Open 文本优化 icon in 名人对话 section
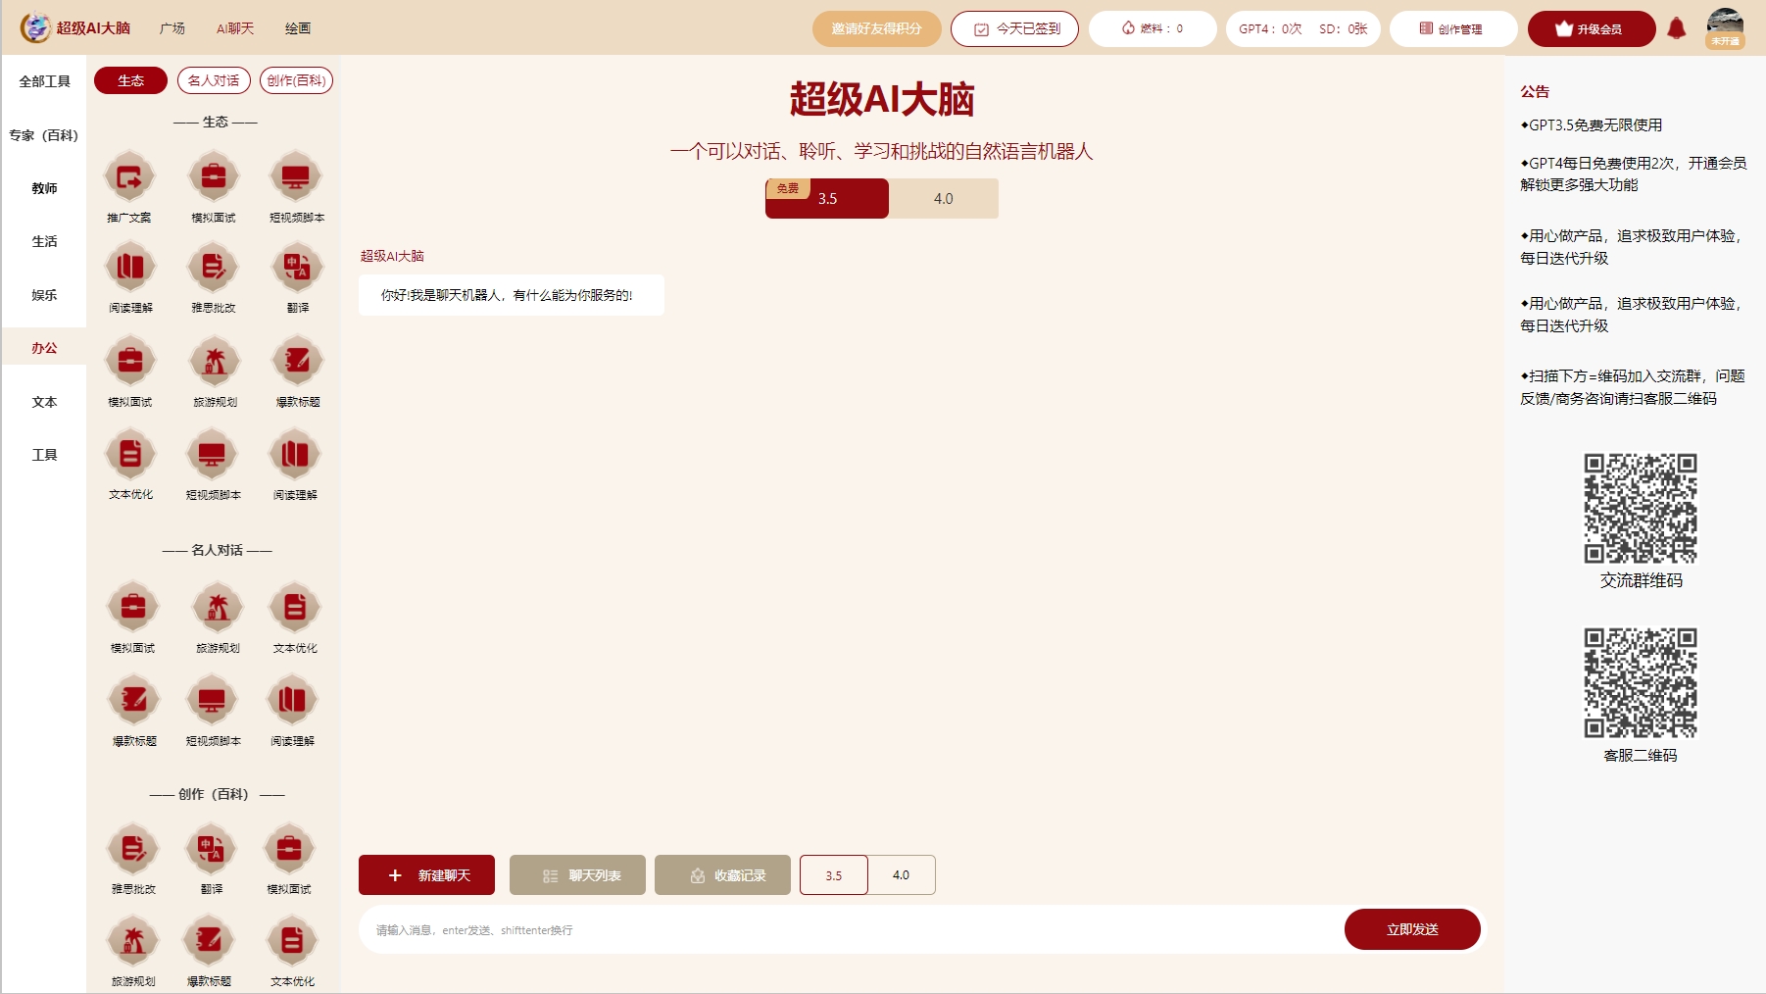Screen dimensions: 1766x994 click(295, 608)
